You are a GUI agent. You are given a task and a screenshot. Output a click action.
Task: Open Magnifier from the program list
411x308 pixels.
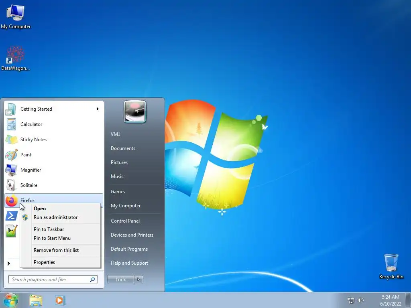54,170
